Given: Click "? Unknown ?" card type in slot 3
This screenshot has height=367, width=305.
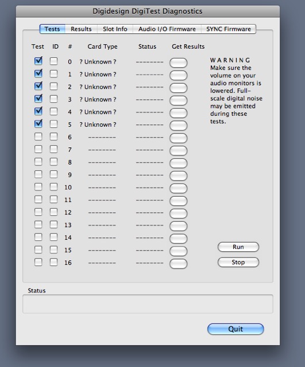Looking at the screenshot, I should pos(98,99).
